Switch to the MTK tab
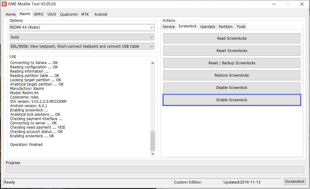The width and height of the screenshot is (310, 189). 85,14
